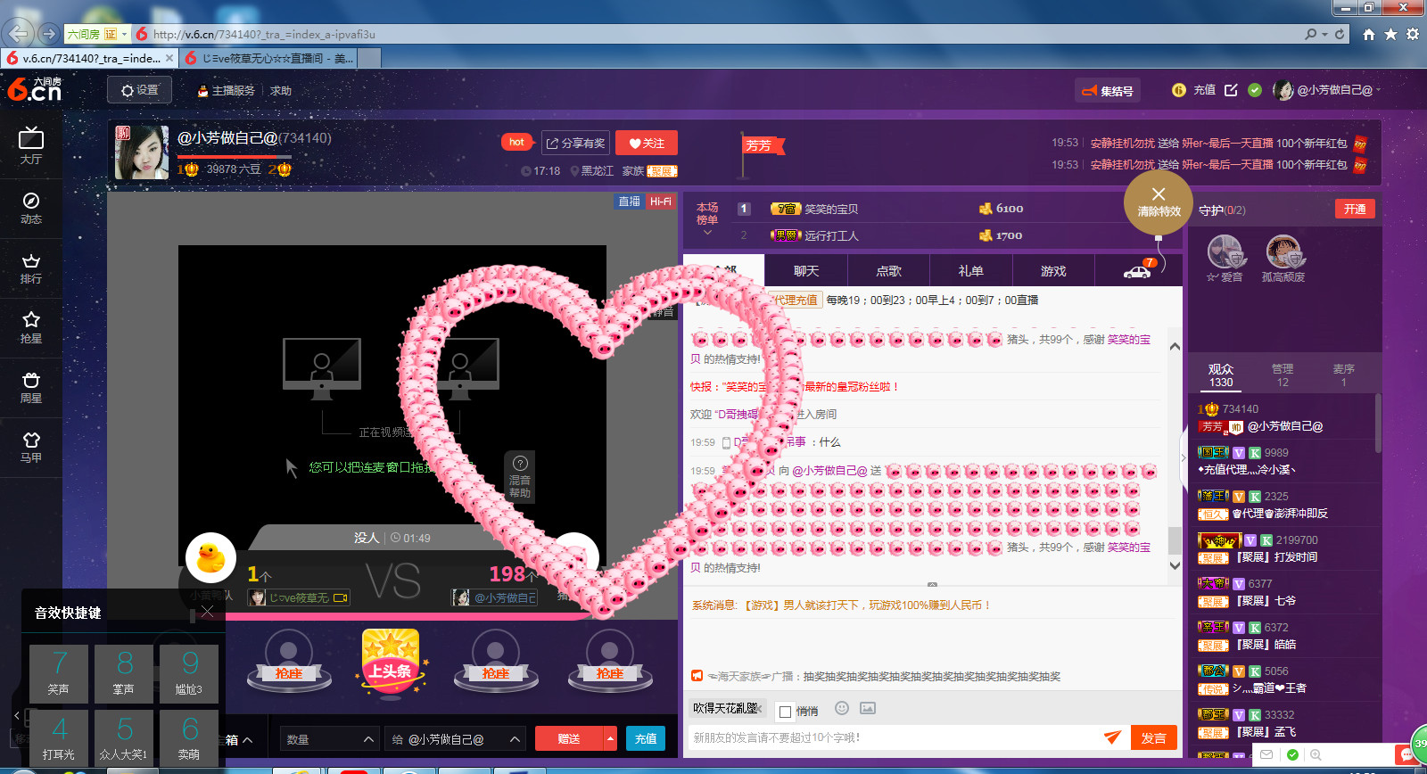This screenshot has width=1427, height=774.
Task: Click the mail envelope icon at bottom right
Action: (x=1266, y=754)
